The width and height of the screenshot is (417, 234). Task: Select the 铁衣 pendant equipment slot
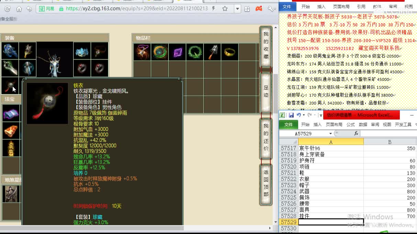point(10,85)
